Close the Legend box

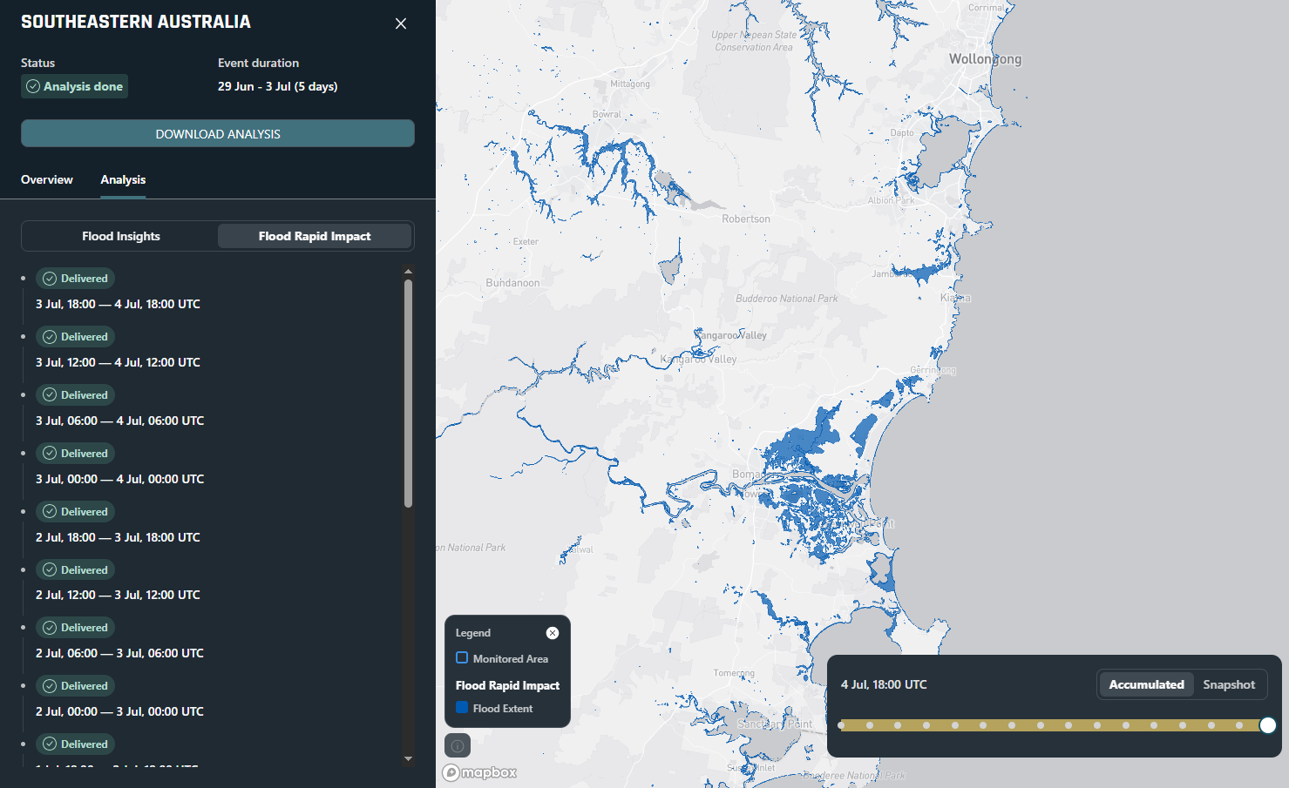click(552, 633)
